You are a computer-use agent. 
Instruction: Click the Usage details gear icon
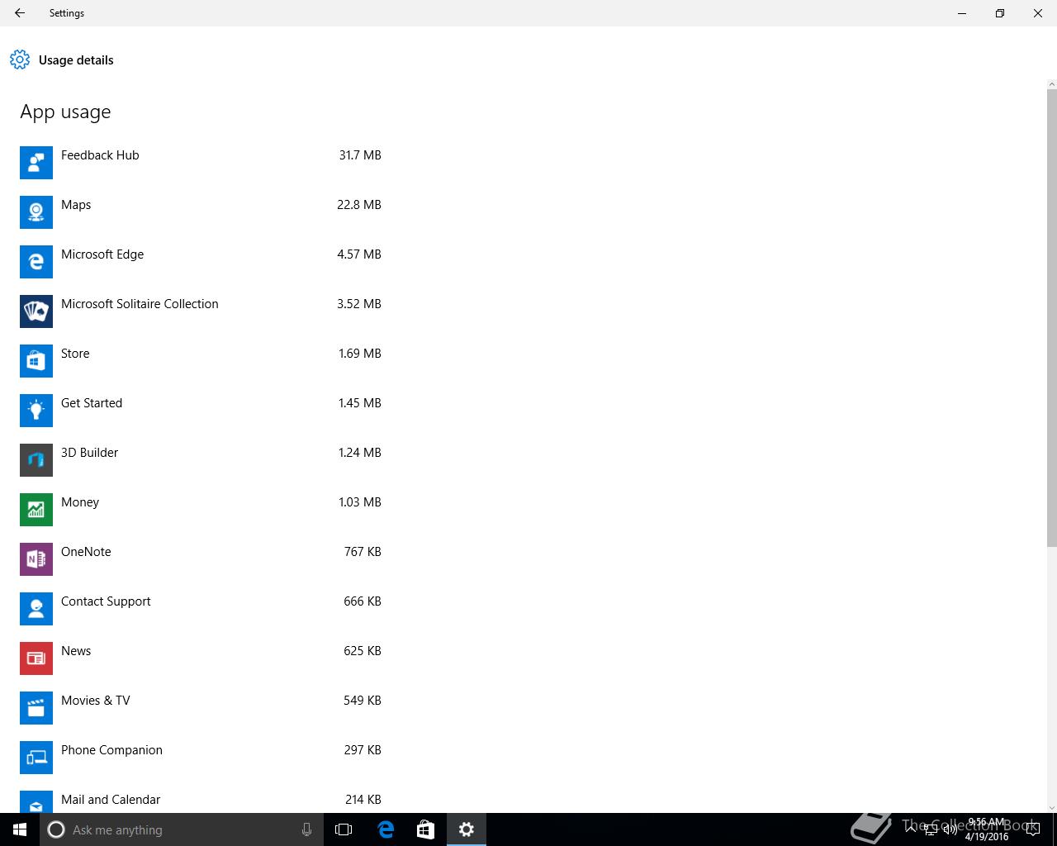(20, 59)
